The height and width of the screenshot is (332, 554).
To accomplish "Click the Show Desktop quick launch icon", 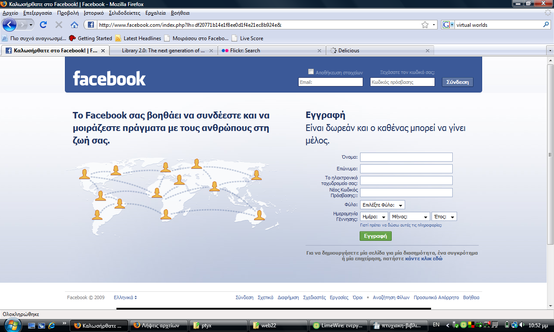I will pos(32,325).
